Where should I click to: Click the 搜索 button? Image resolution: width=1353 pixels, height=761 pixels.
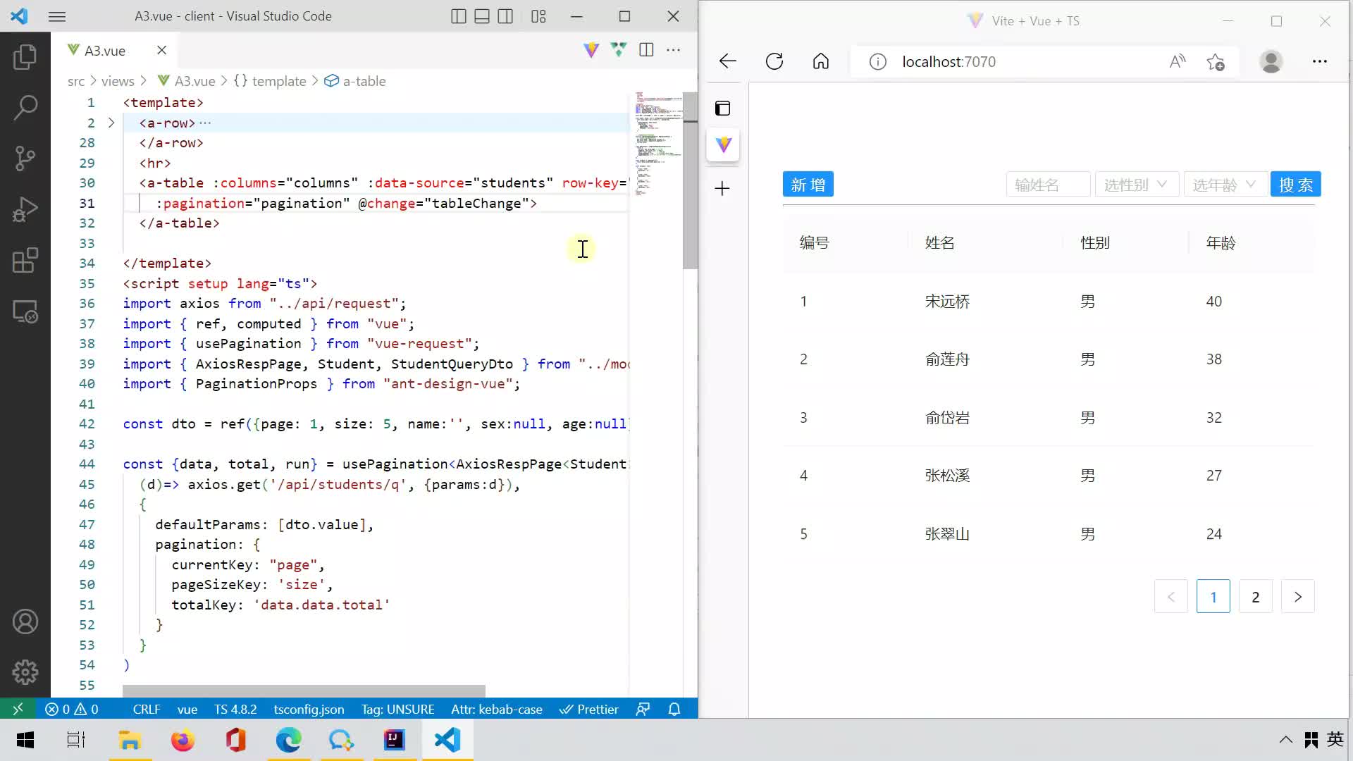click(1296, 185)
